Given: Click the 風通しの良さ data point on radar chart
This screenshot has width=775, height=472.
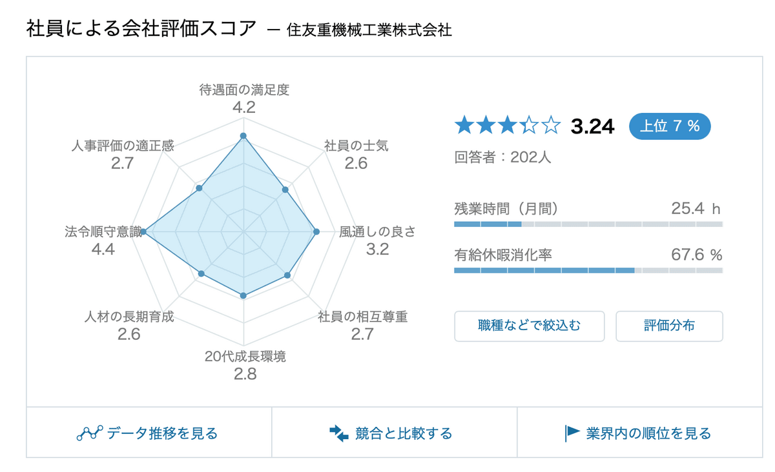Looking at the screenshot, I should tap(316, 231).
